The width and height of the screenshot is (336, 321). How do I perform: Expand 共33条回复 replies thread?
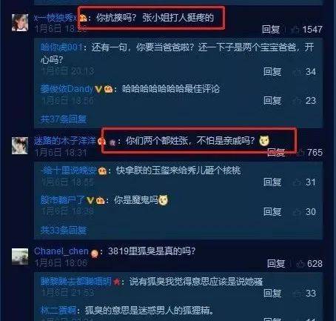(64, 231)
